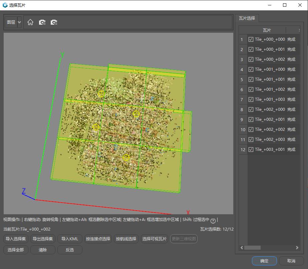
Task: Click 选择可视瓦片
Action: coord(154,239)
